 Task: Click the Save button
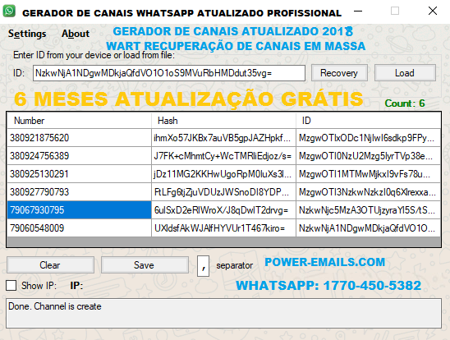click(145, 264)
